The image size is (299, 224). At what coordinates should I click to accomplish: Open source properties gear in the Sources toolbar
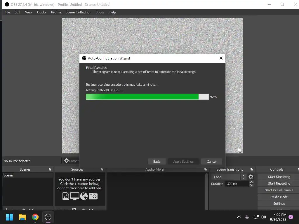[x=74, y=209]
